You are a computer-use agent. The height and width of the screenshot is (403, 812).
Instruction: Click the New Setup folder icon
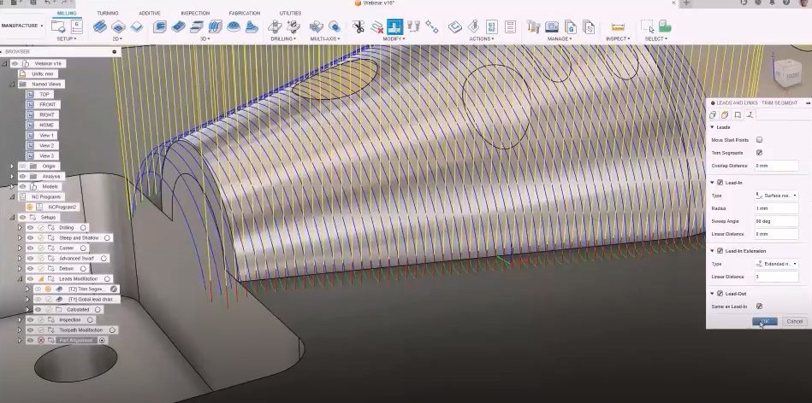coord(58,26)
